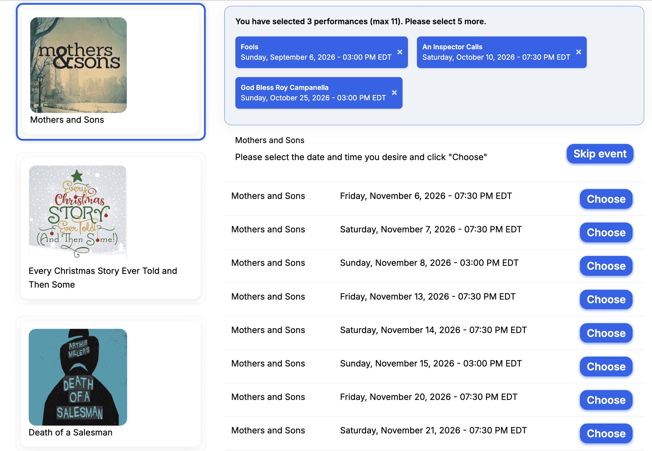Image resolution: width=652 pixels, height=451 pixels.
Task: Choose Sunday, November 15 performance
Action: click(606, 366)
